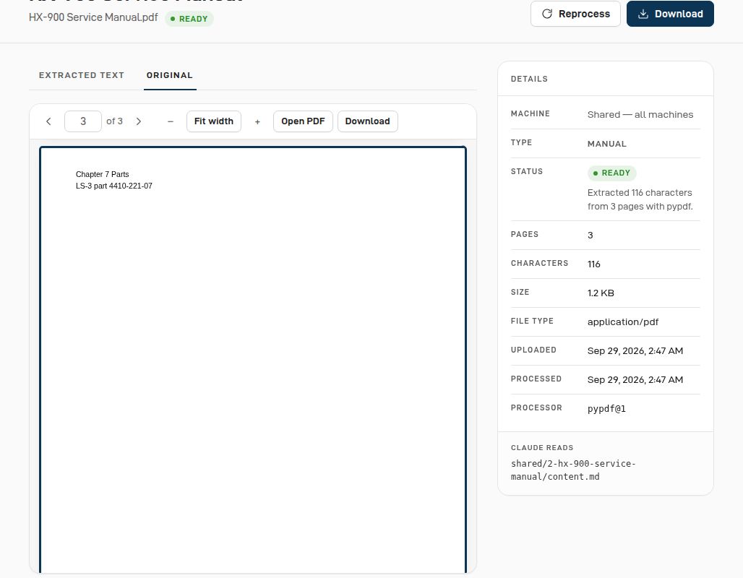Click Download in the viewer toolbar
Screen dimensions: 743x578
(x=368, y=121)
